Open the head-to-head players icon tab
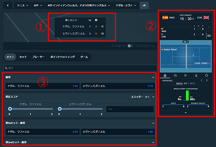 coord(175,75)
